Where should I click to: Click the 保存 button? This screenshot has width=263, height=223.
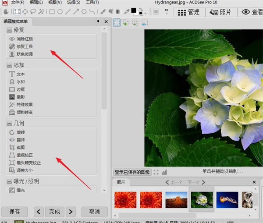point(14,212)
